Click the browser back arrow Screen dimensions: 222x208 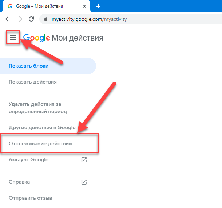tap(8, 19)
